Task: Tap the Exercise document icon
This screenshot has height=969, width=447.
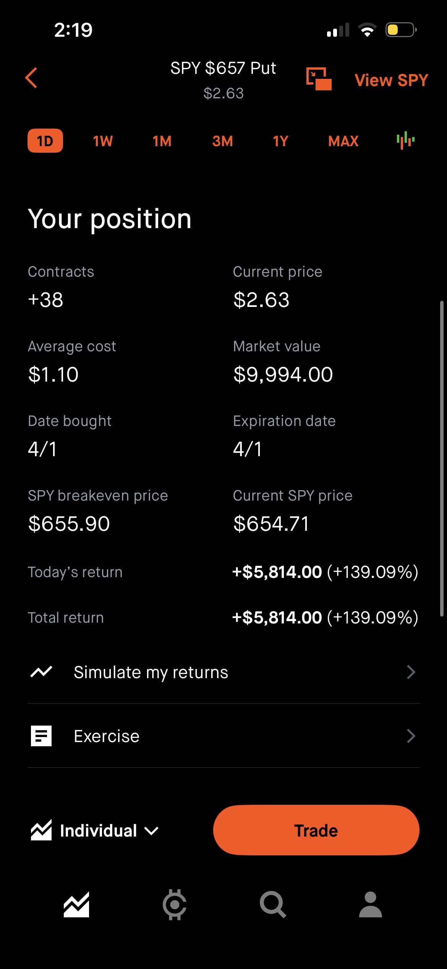Action: [x=41, y=736]
